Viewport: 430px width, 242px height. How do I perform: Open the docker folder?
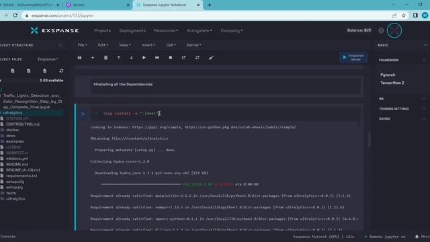[12, 130]
